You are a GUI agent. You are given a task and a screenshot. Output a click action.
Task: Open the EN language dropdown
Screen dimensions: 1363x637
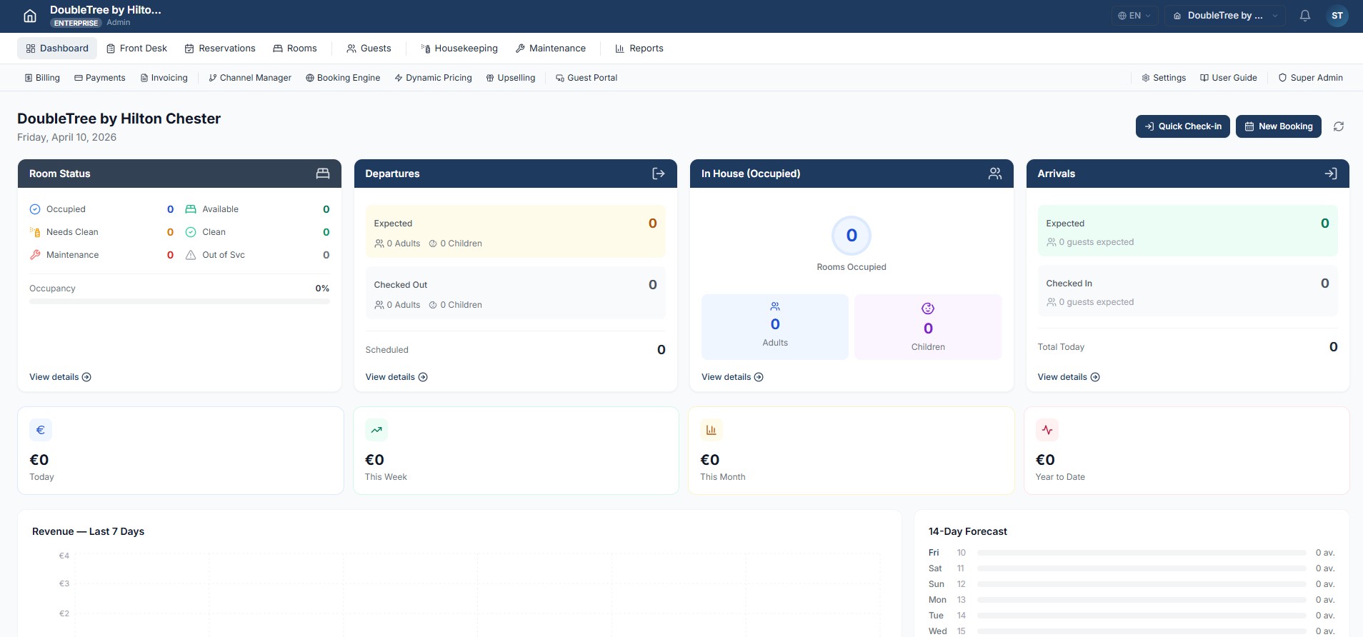1134,16
